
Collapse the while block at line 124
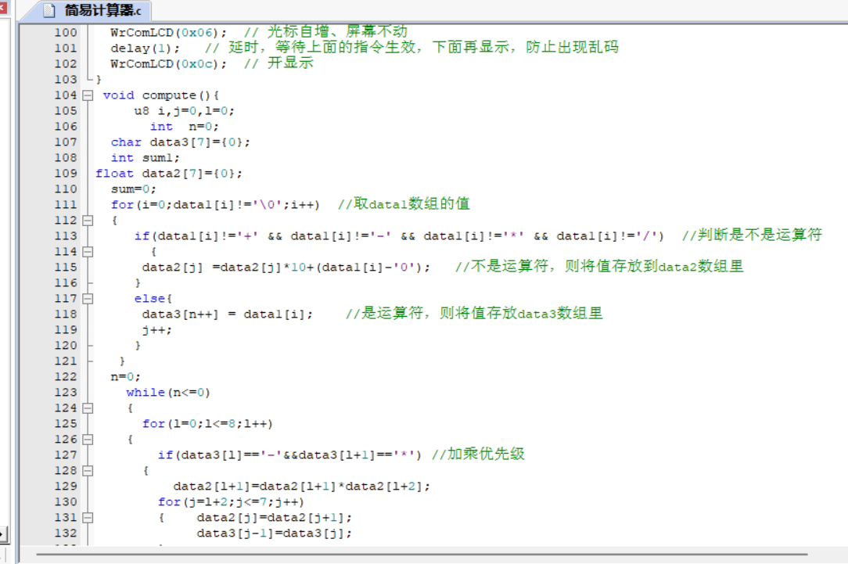(x=87, y=408)
